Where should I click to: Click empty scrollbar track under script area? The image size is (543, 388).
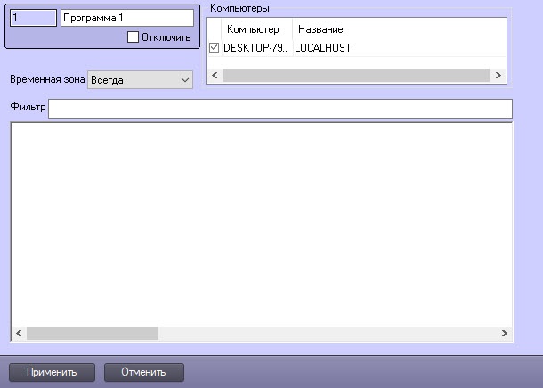point(329,333)
